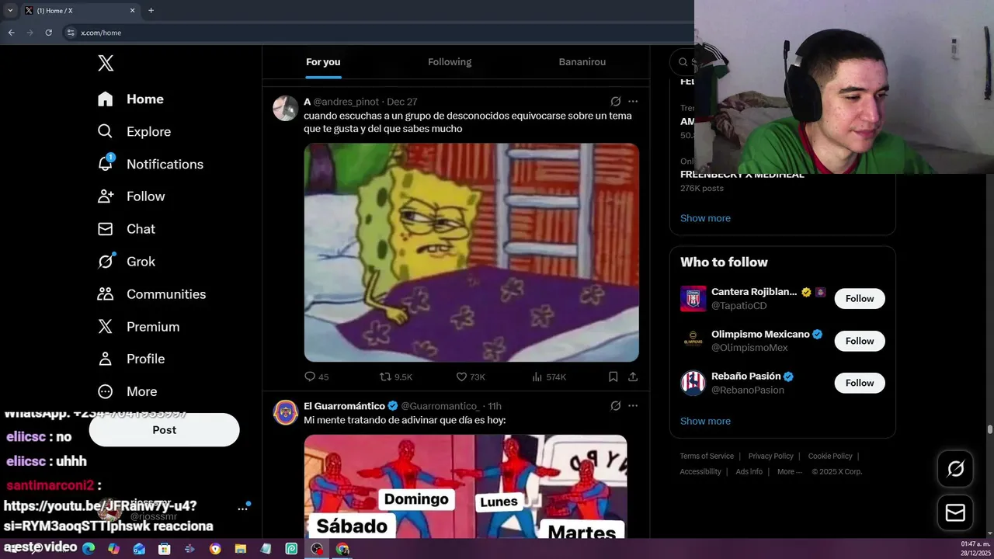Open browser tab search dropdown

(10, 11)
